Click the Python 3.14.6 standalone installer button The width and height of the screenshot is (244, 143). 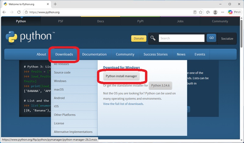[160, 86]
